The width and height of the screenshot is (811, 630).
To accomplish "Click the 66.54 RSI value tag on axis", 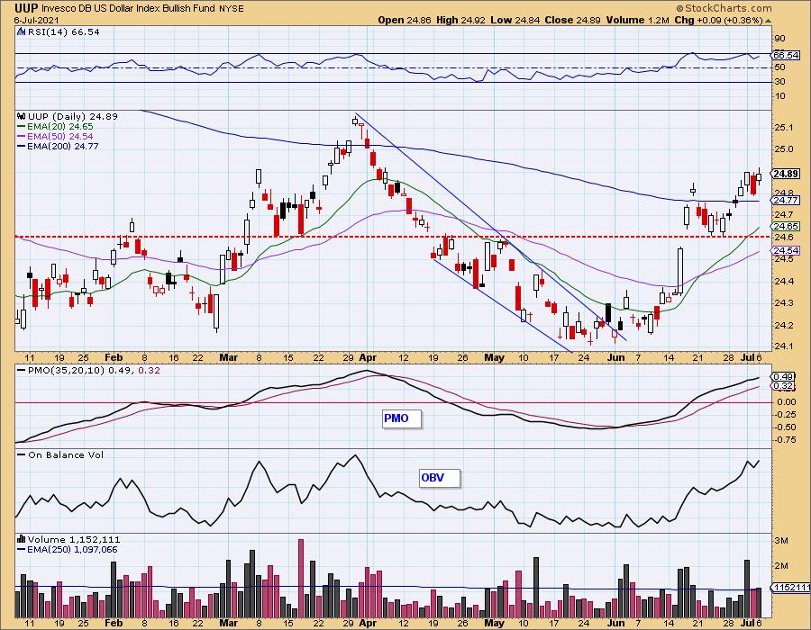I will pos(786,55).
